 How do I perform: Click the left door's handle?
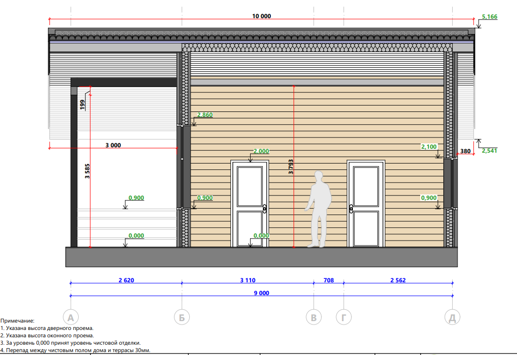point(265,209)
